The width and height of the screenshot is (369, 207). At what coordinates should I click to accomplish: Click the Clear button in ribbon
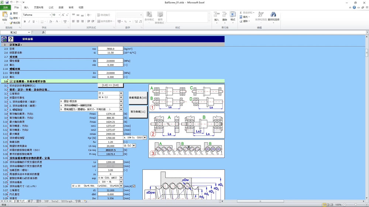pos(244,21)
